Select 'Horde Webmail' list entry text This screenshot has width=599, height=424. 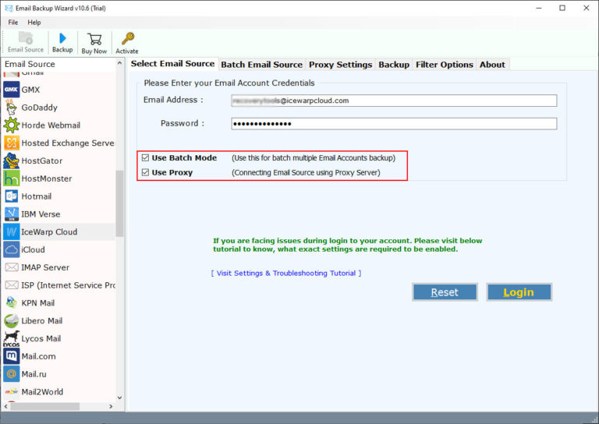pos(51,125)
